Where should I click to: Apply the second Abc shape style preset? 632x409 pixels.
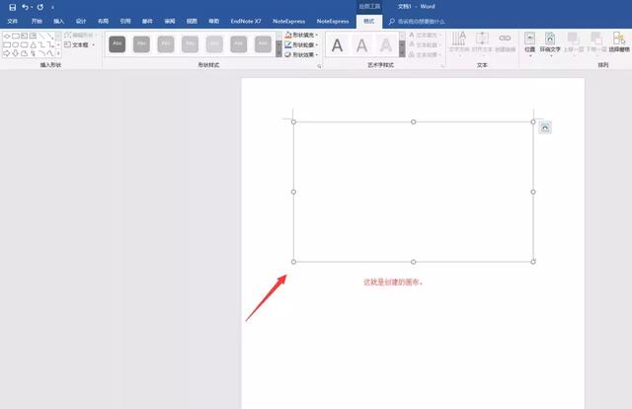pos(141,44)
